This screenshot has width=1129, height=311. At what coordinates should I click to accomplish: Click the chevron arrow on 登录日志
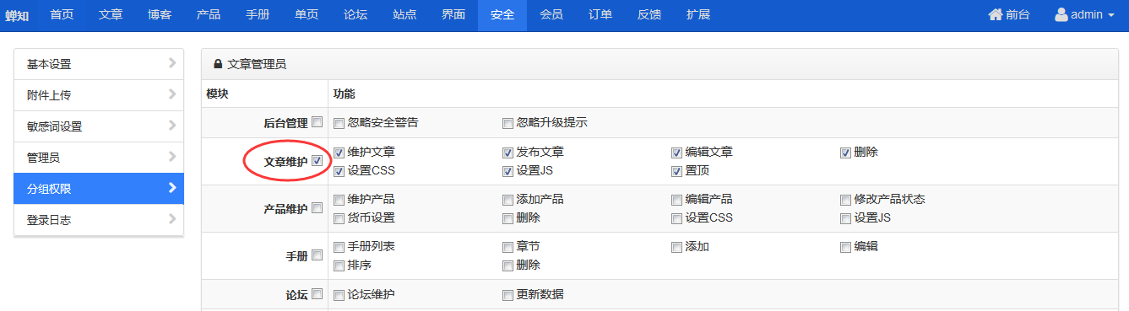click(x=172, y=219)
